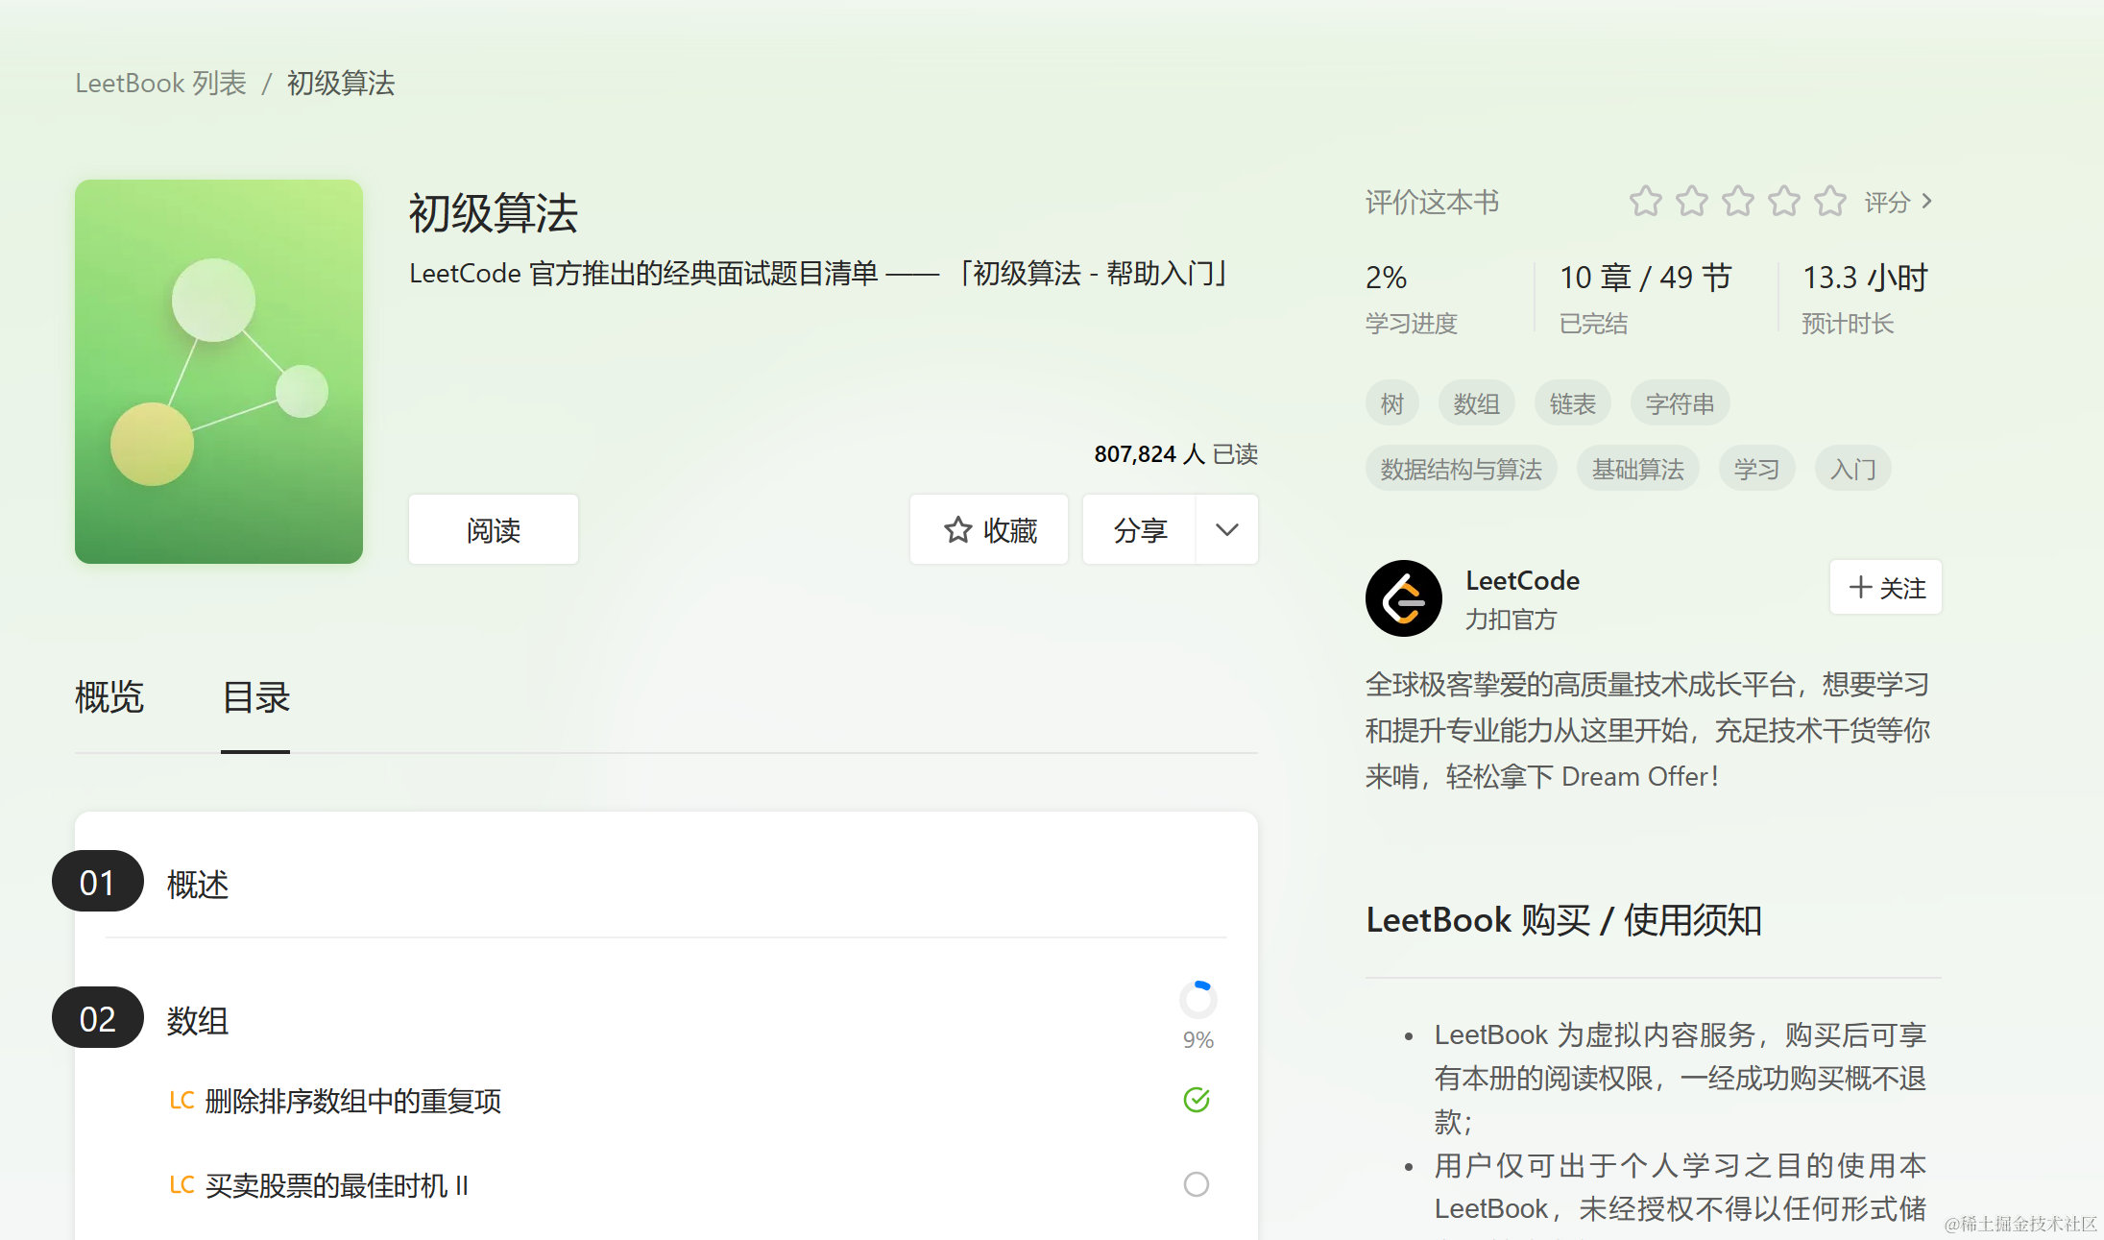The height and width of the screenshot is (1240, 2104).
Task: Switch to the 概览 overview tab
Action: 109,697
